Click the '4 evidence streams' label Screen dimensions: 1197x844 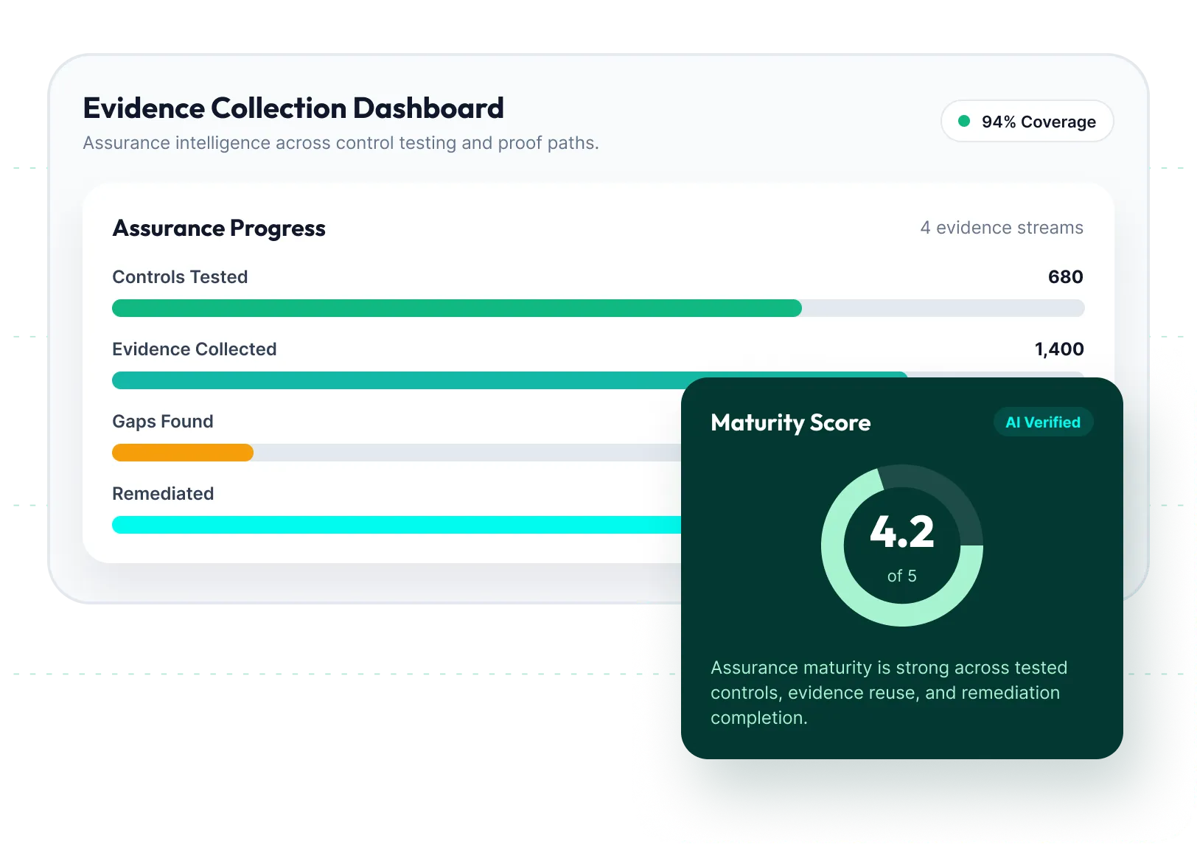(1002, 228)
